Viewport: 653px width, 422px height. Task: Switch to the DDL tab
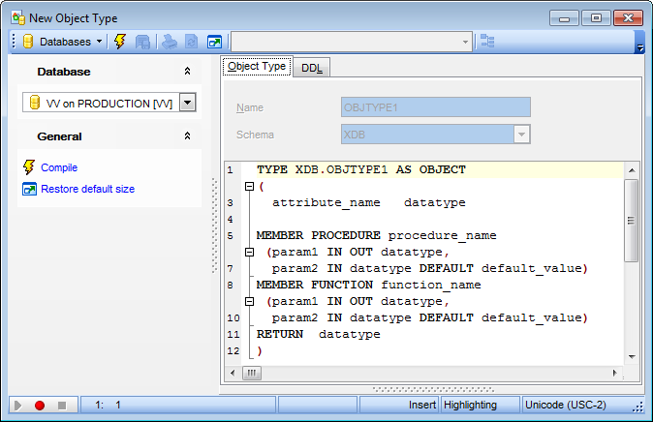point(312,68)
